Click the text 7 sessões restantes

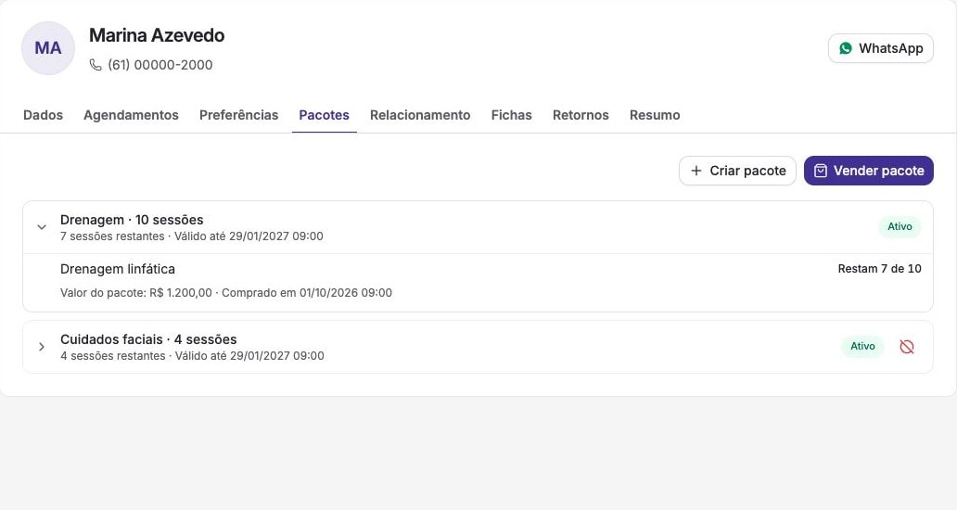pyautogui.click(x=112, y=236)
